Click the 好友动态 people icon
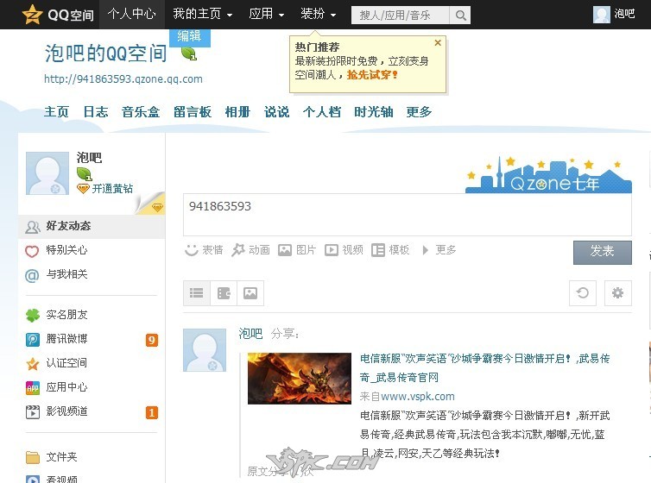Viewport: 651px width, 483px height. pos(33,226)
